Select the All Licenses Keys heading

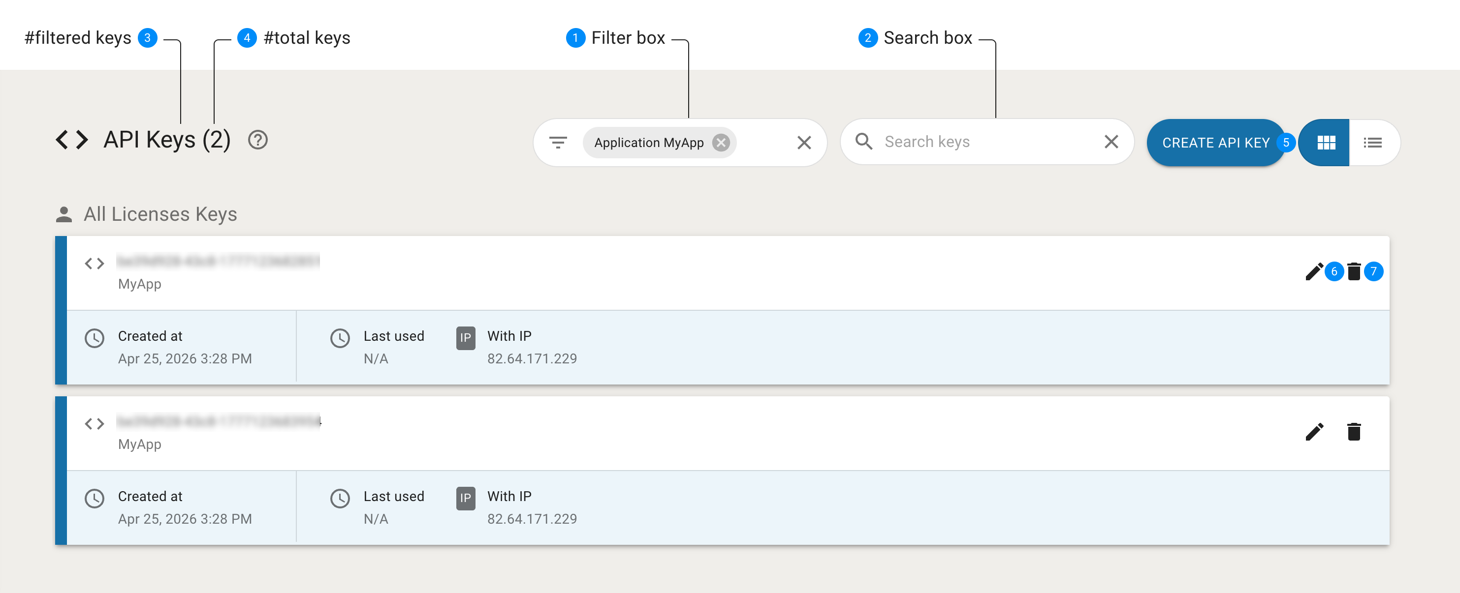[x=160, y=214]
